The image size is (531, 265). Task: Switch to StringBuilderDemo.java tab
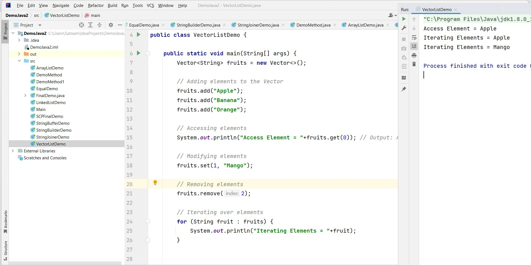pyautogui.click(x=198, y=25)
